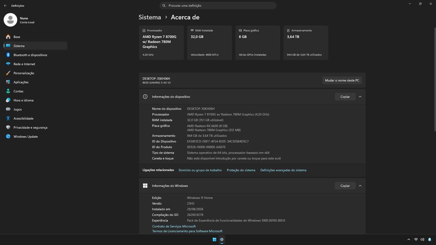Copy the device information
This screenshot has width=436, height=245.
pos(345,97)
